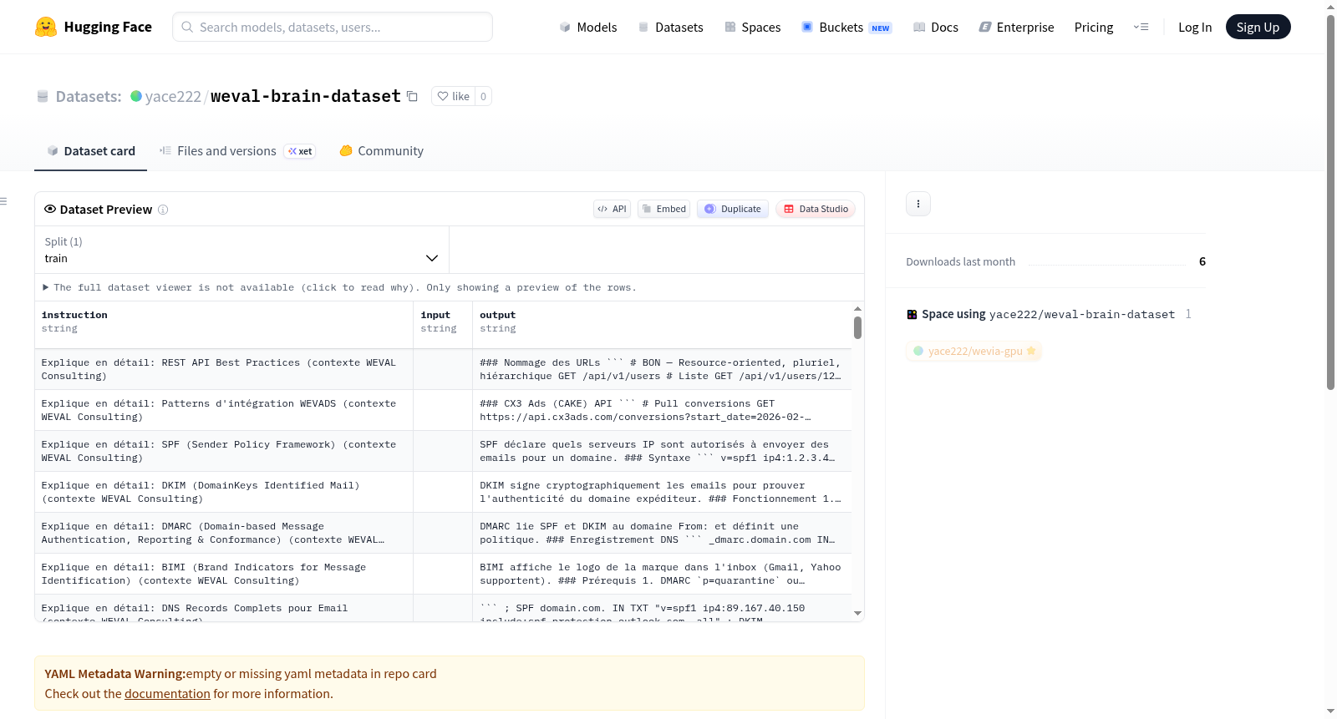Open Docs in top navigation
Screen dimensions: 1337x719
(x=936, y=28)
